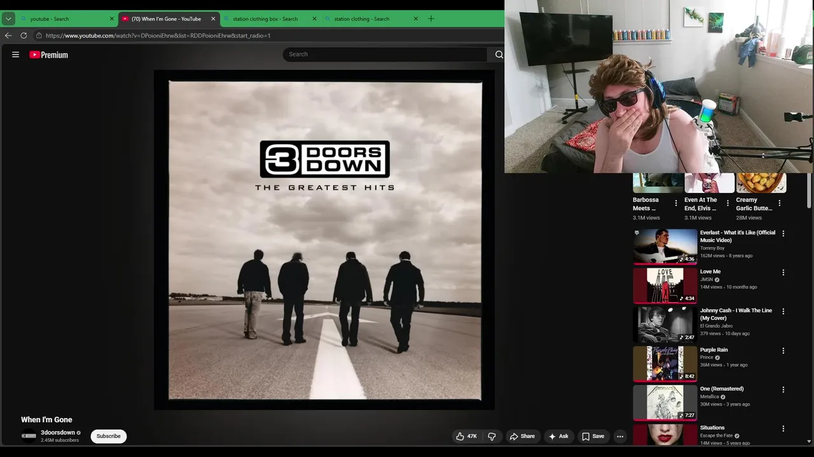The height and width of the screenshot is (457, 814).
Task: Click the 'Purple Rain' video title
Action: point(714,350)
